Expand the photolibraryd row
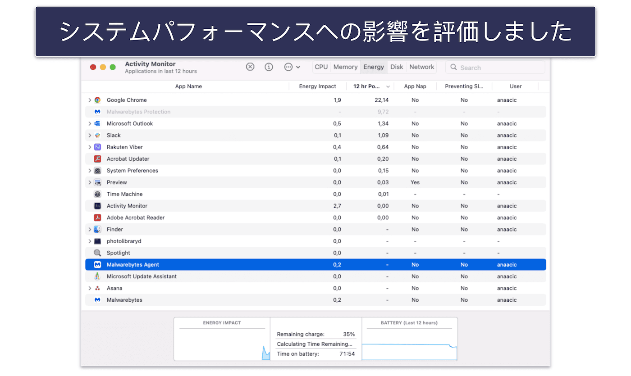631x376 pixels. [90, 241]
